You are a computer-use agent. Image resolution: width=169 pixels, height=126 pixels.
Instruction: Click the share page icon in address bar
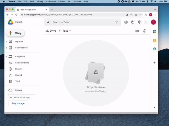coord(136,15)
